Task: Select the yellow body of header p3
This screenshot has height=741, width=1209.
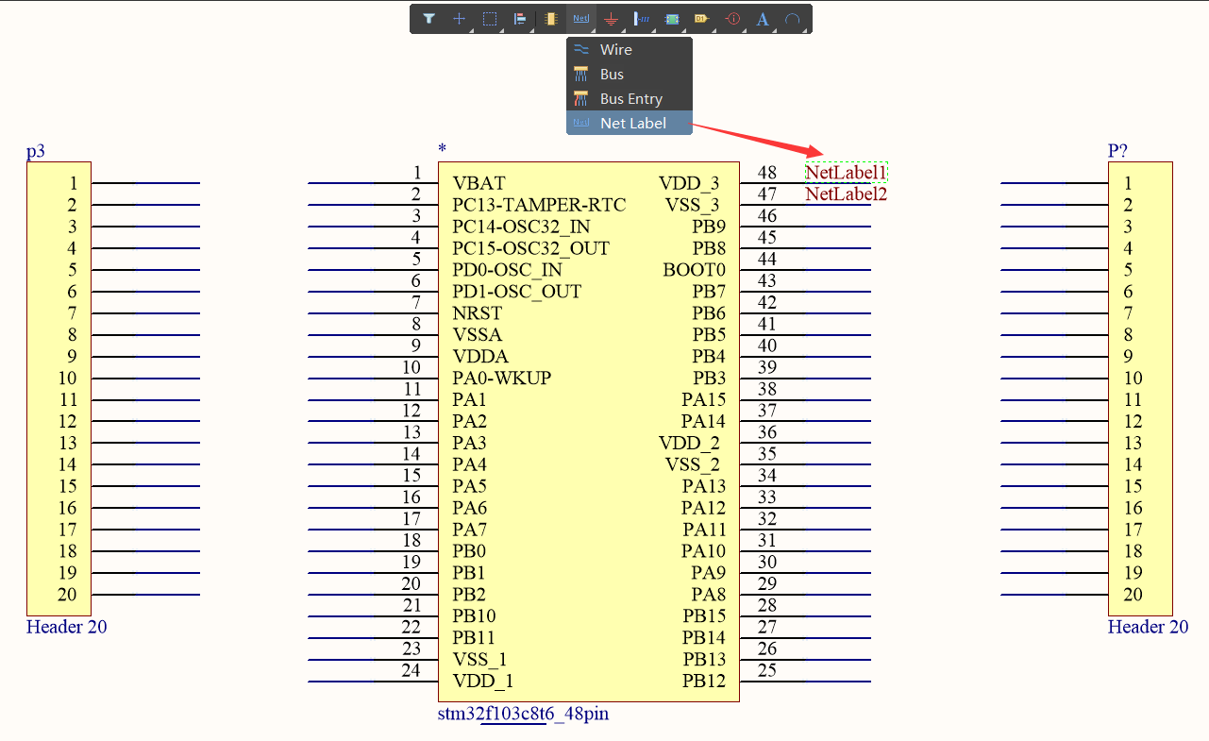Action: coord(59,389)
